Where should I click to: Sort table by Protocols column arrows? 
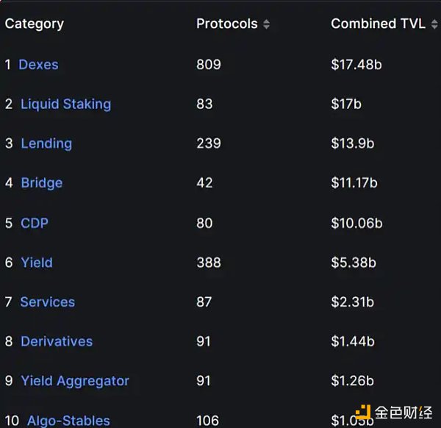point(266,24)
